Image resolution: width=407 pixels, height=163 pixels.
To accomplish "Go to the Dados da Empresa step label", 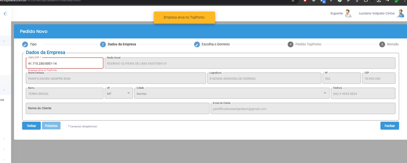I will click(x=122, y=44).
